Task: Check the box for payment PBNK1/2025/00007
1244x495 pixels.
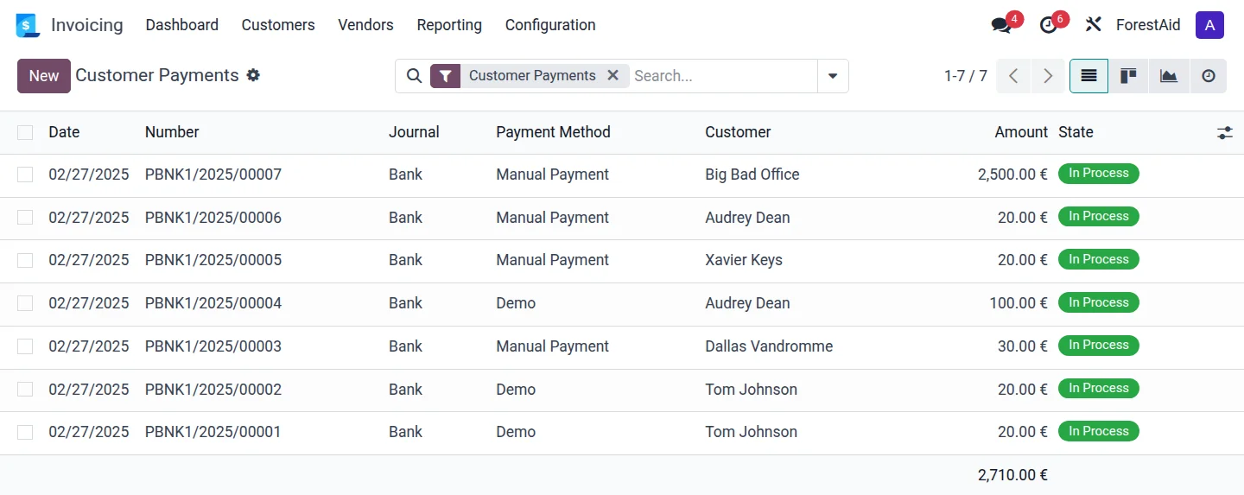Action: [x=25, y=175]
